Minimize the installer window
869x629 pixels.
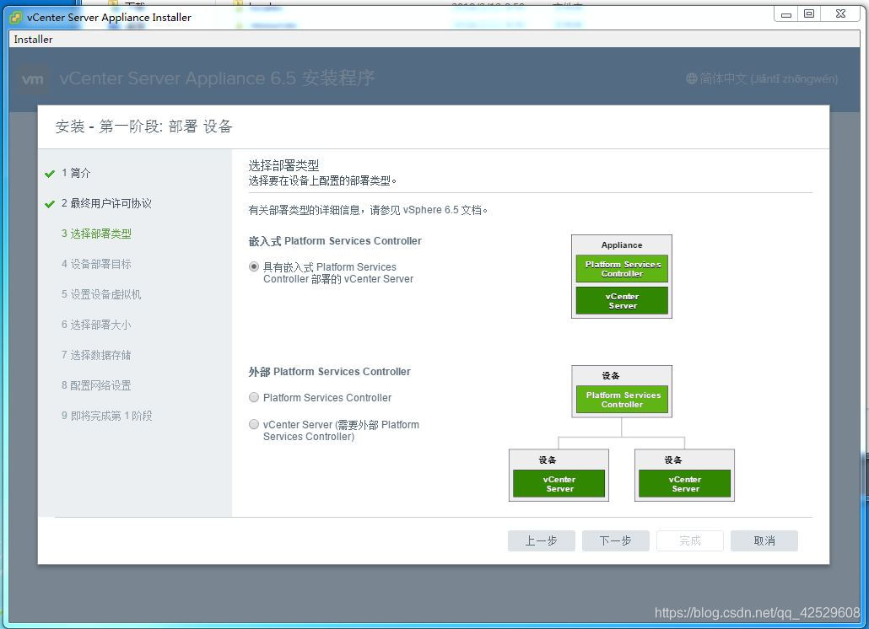pyautogui.click(x=785, y=14)
